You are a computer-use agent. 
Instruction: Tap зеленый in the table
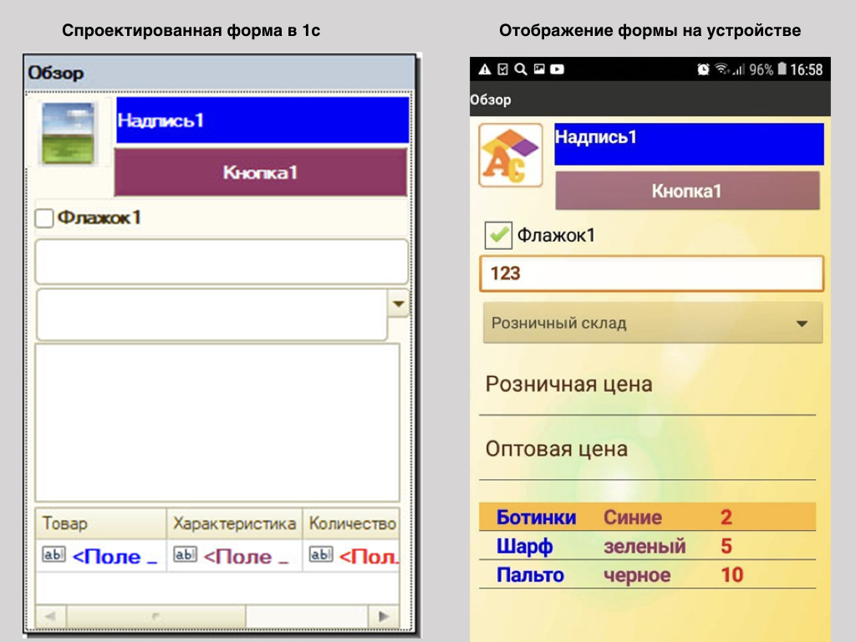(x=645, y=547)
